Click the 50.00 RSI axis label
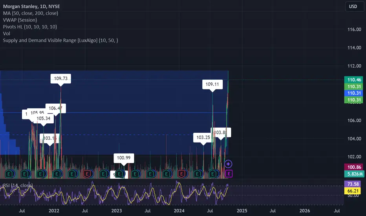 click(x=353, y=196)
